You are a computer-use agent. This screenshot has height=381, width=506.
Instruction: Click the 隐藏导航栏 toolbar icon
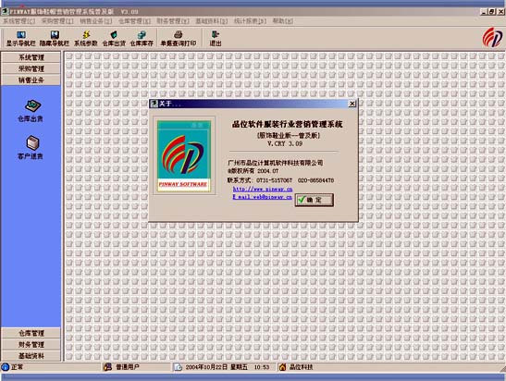(x=55, y=34)
